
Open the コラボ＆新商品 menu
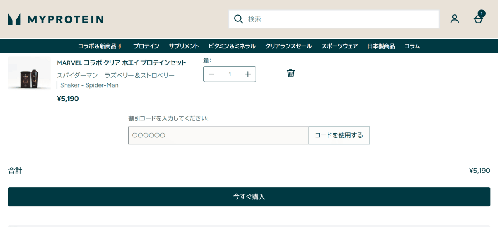(100, 46)
